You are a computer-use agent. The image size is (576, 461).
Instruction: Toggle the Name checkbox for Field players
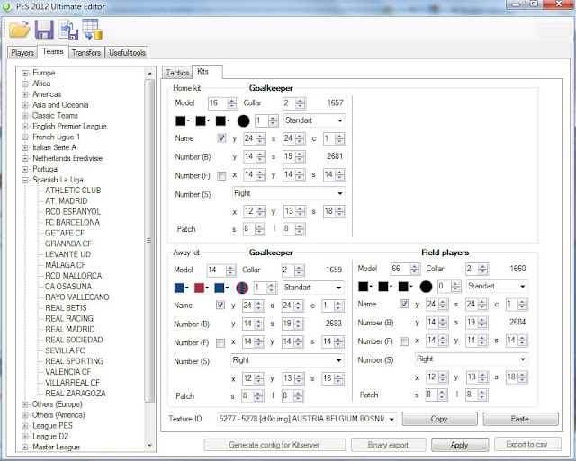[x=404, y=304]
